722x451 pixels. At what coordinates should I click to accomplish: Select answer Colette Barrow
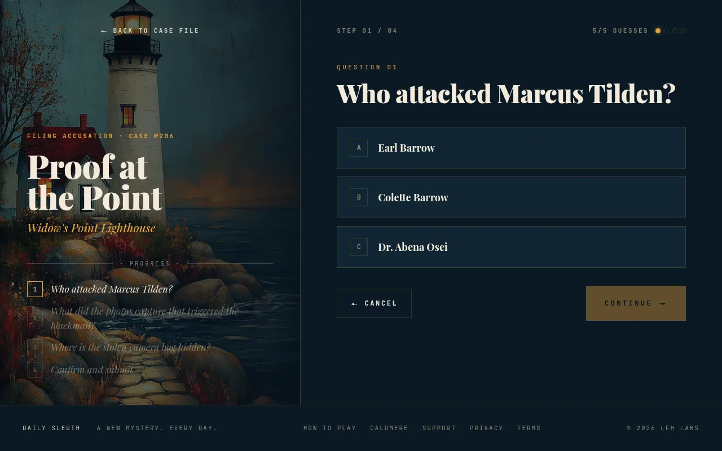(511, 197)
